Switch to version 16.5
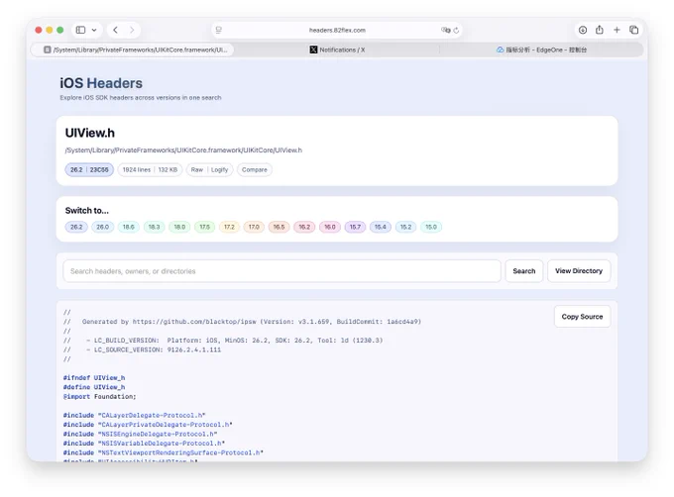This screenshot has height=497, width=674. [279, 227]
